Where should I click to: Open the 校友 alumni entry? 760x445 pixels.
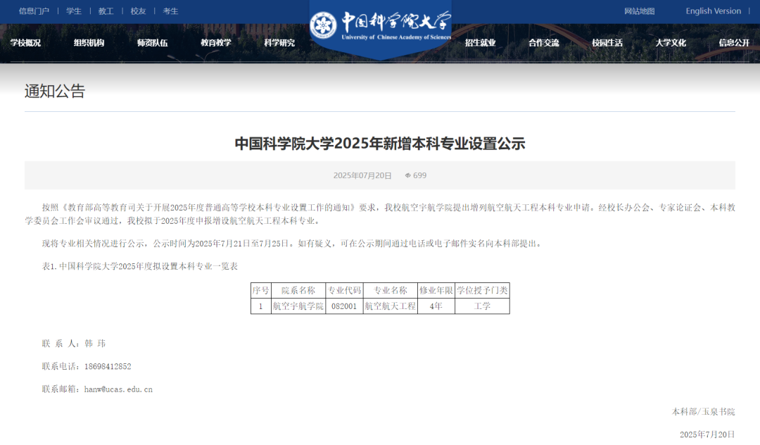[x=137, y=11]
